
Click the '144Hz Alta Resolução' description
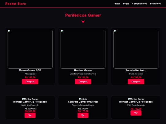[30, 105]
